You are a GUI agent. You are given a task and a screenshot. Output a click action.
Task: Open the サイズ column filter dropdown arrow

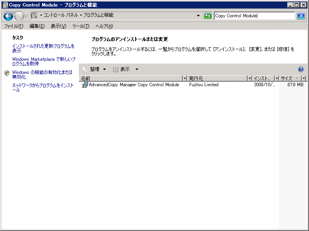[304, 79]
